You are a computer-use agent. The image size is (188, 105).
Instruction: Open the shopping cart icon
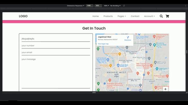point(167,16)
